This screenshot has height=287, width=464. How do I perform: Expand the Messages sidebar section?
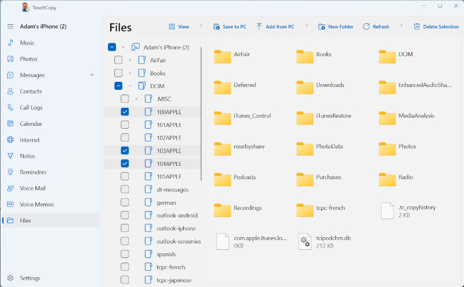(x=92, y=75)
